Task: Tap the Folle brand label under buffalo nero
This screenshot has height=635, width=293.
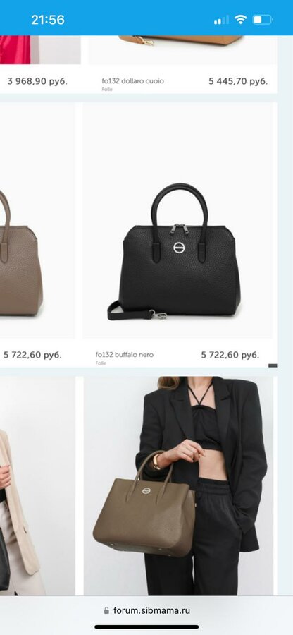Action: [101, 363]
